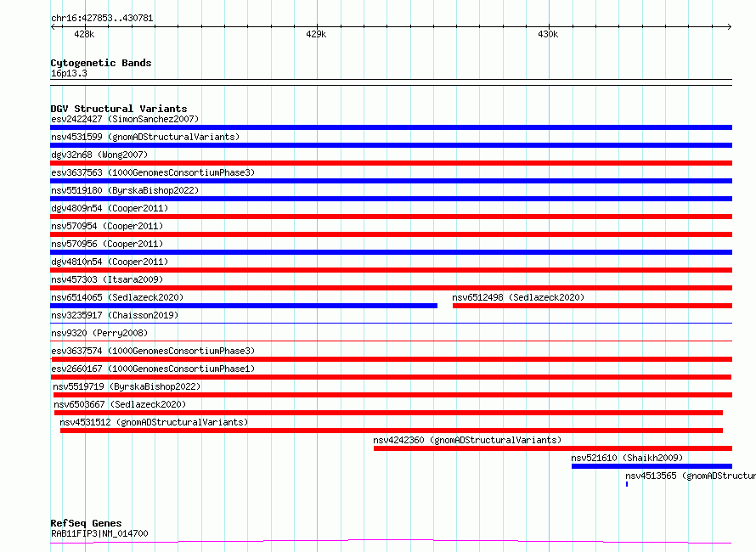Open the nsv5519180 (ByrskaBishop2022) variant label
This screenshot has width=756, height=552.
tap(125, 191)
